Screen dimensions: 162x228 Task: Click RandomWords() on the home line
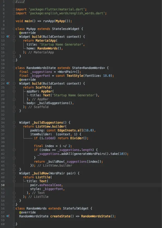click(49, 48)
